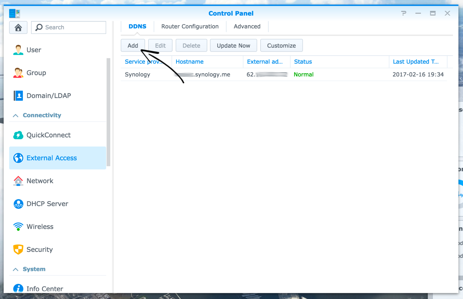The image size is (463, 299).
Task: Open the Router Configuration tab
Action: [x=190, y=26]
